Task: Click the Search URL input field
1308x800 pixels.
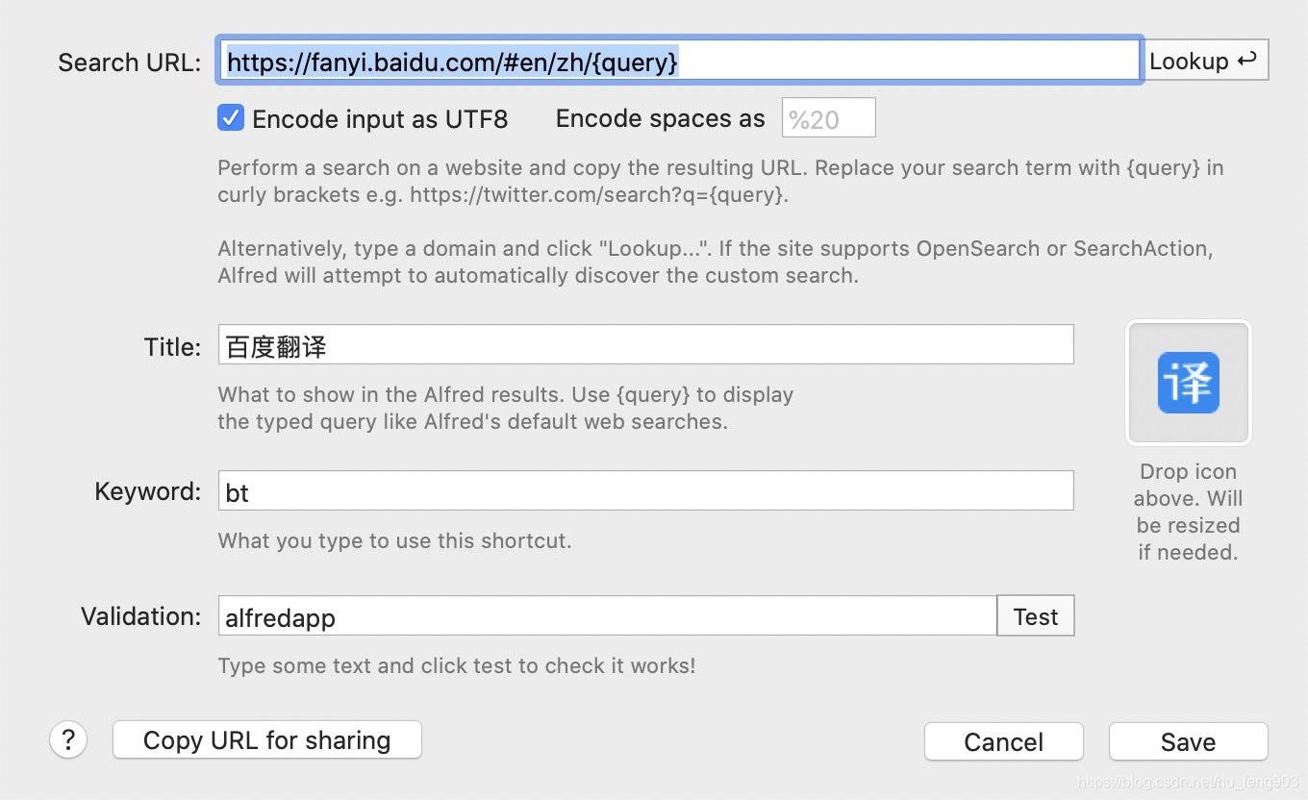Action: click(x=680, y=62)
